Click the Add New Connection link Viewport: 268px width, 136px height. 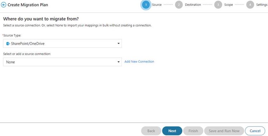click(x=139, y=62)
